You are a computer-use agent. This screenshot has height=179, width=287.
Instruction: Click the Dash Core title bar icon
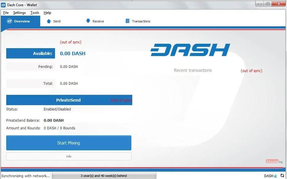tap(3, 5)
